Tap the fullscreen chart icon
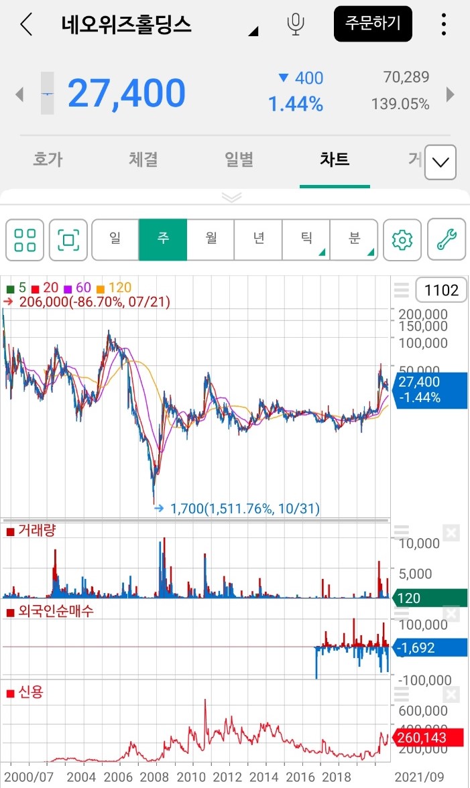This screenshot has width=470, height=788. point(68,240)
